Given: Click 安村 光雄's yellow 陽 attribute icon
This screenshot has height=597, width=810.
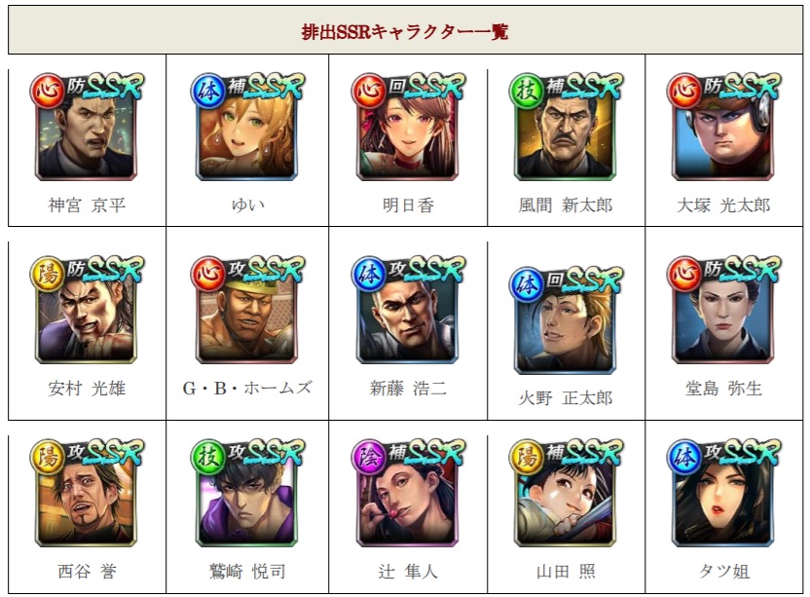Looking at the screenshot, I should [47, 274].
